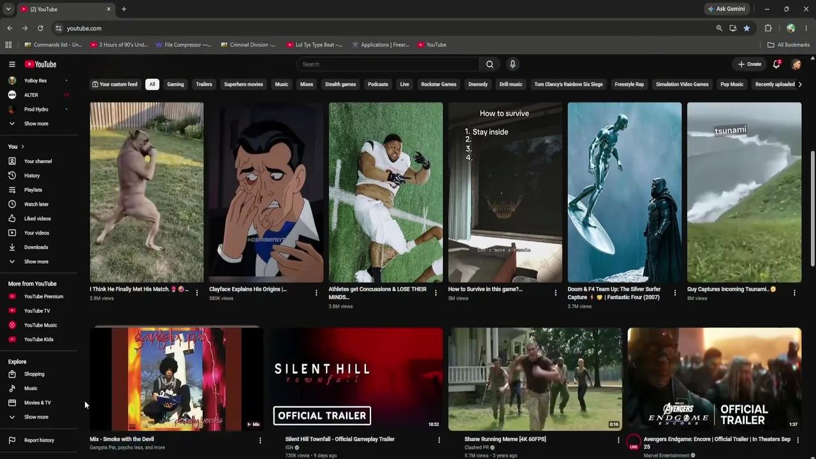This screenshot has width=816, height=459.
Task: Select the Drill music chip
Action: point(511,84)
